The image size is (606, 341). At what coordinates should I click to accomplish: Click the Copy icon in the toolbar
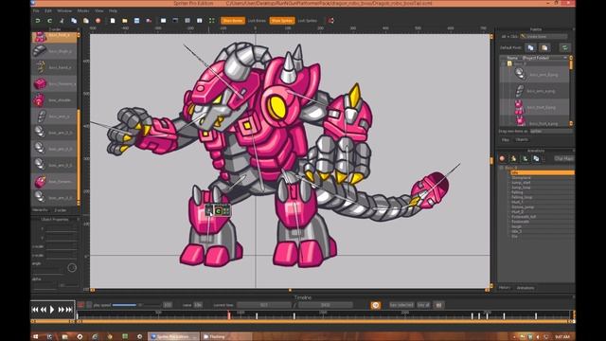tap(74, 21)
